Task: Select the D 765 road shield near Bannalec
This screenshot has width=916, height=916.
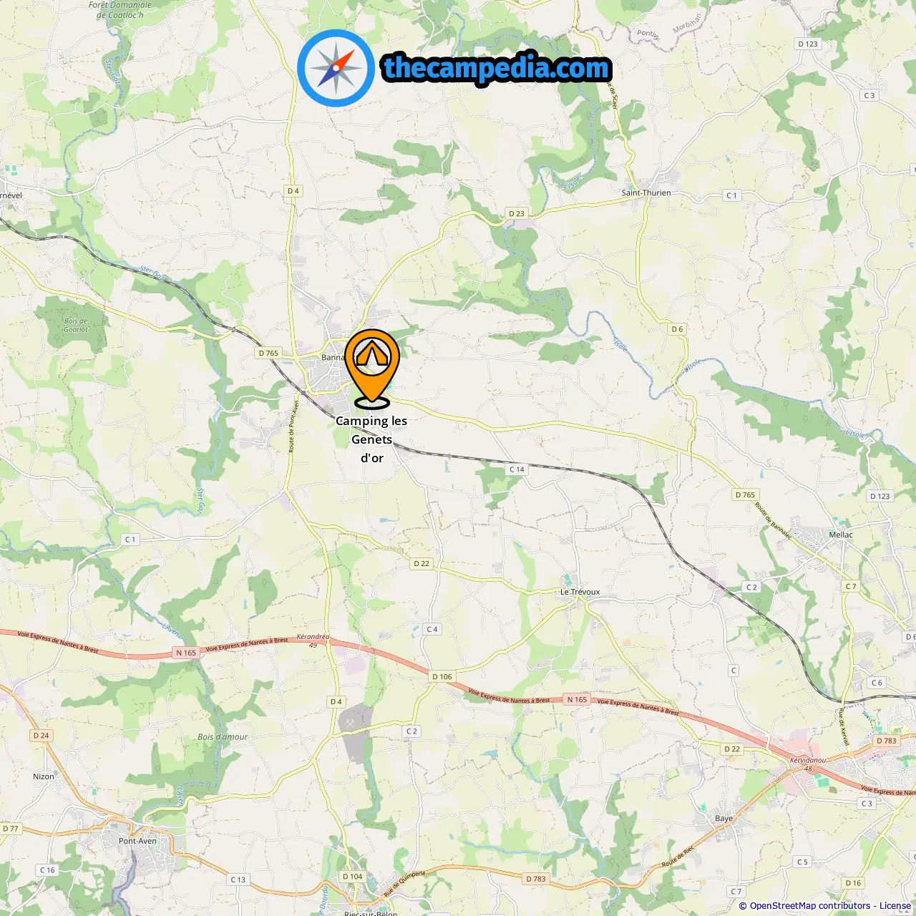Action: (x=268, y=353)
